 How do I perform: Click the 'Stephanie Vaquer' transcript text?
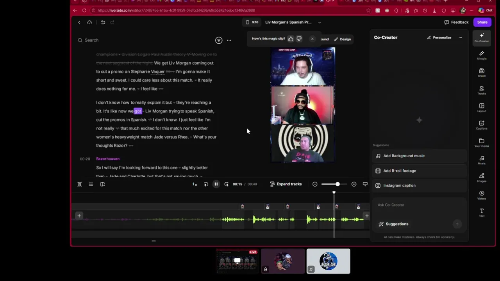[x=148, y=71]
